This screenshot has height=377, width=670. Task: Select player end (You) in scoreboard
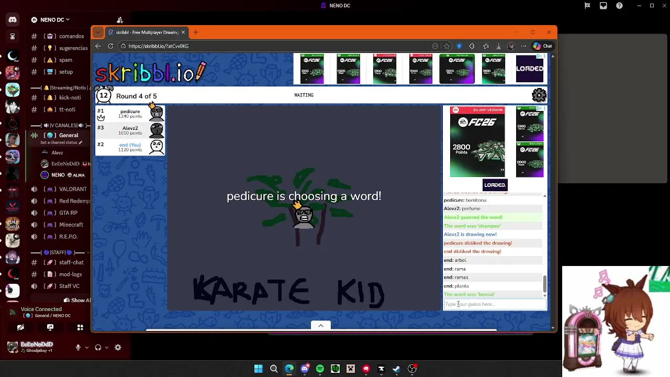point(130,147)
